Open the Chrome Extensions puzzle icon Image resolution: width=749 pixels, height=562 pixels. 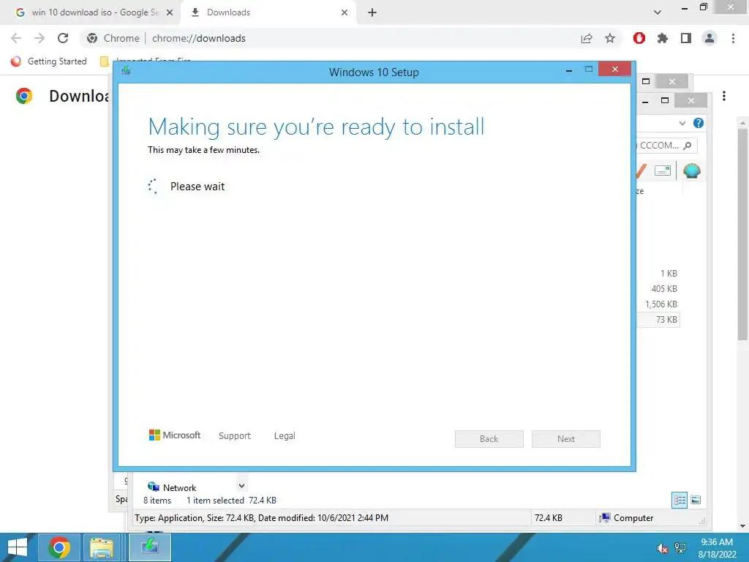pyautogui.click(x=663, y=38)
